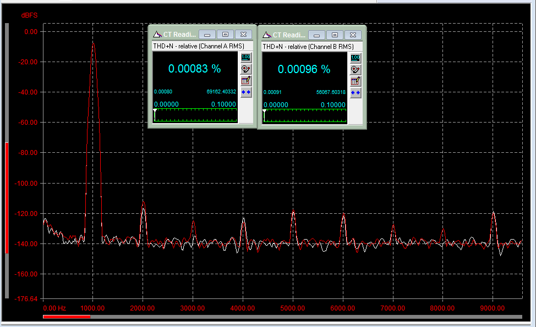Minimize the Channel A CT Reading window
This screenshot has width=536, height=327.
pos(207,35)
